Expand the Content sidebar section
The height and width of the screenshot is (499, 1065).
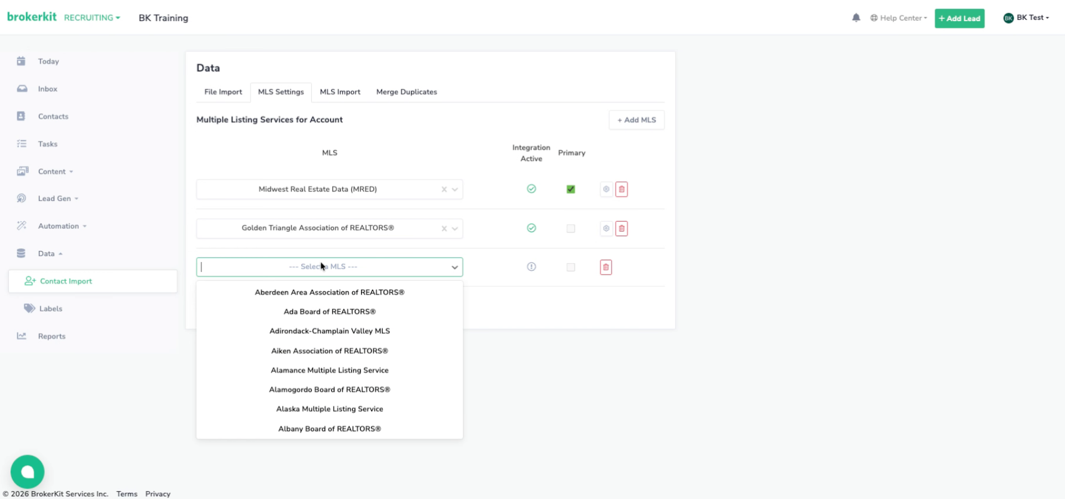click(55, 172)
